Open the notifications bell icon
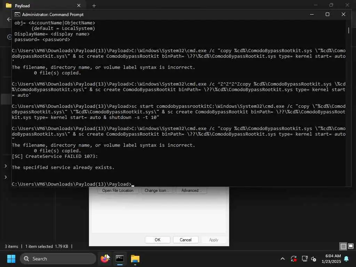The image size is (356, 267). (347, 259)
